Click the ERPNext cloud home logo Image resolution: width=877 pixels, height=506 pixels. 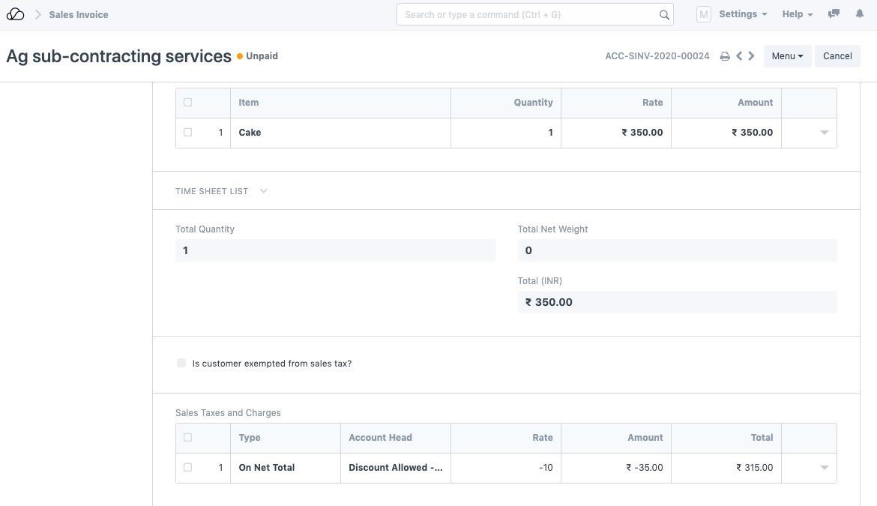tap(15, 14)
